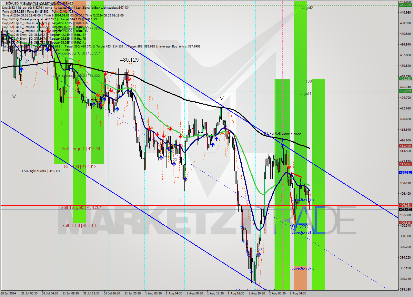Click the green 428.265 price tag on axis
The height and width of the screenshot is (297, 413).
[x=405, y=78]
